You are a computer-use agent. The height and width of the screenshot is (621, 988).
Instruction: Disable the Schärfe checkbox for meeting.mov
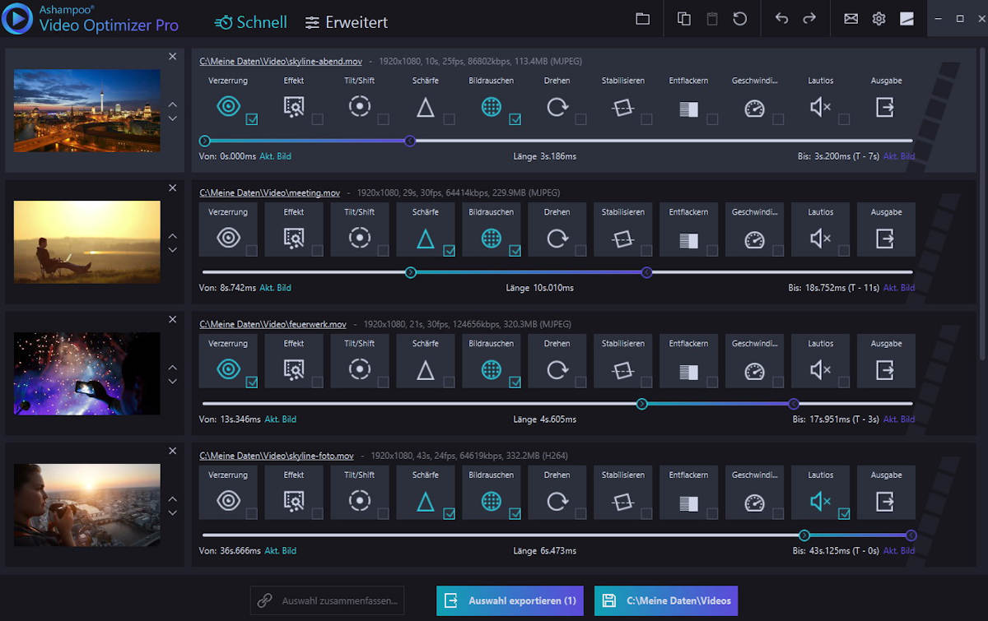[x=449, y=251]
